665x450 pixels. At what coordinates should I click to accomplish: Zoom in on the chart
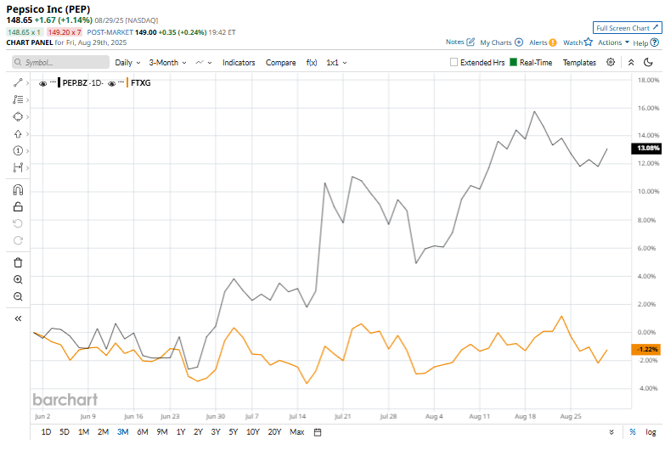click(18, 279)
